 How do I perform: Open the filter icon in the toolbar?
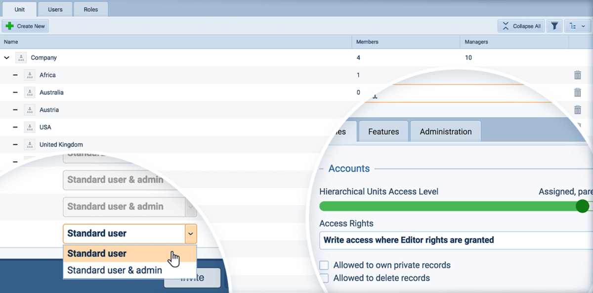click(554, 25)
